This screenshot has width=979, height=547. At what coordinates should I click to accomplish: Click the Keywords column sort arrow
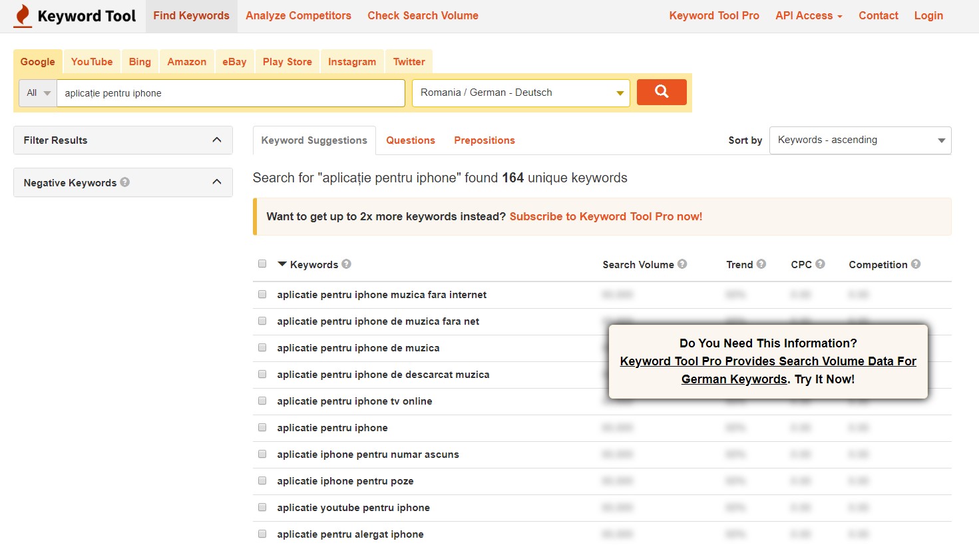[x=282, y=264]
